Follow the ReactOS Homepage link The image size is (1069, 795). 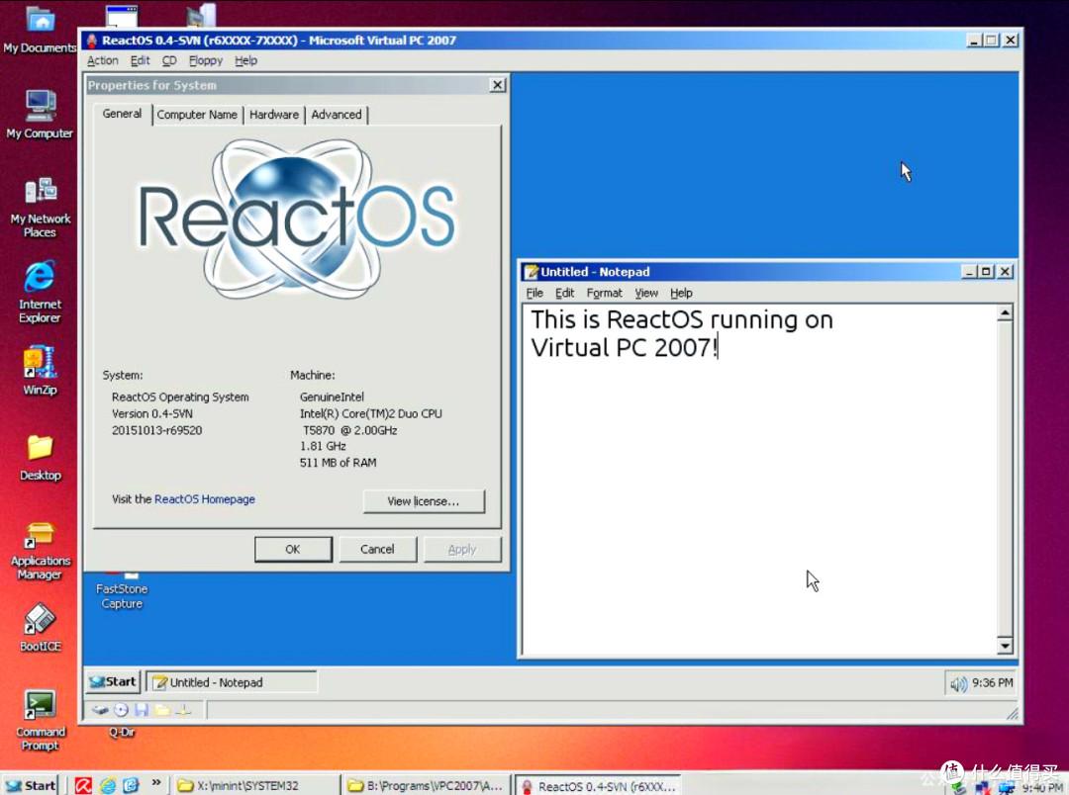coord(205,499)
